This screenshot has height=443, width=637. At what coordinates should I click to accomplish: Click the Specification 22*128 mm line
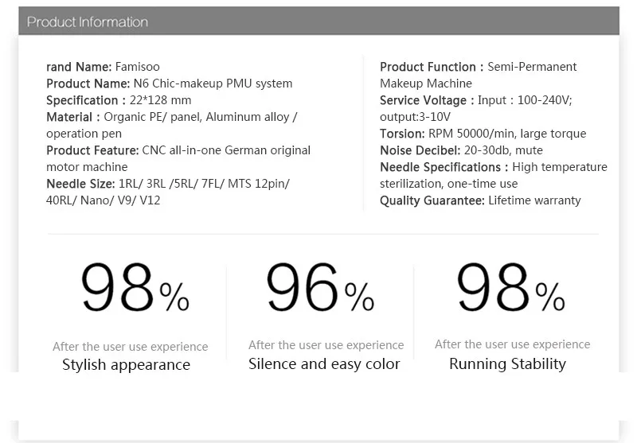(x=119, y=99)
